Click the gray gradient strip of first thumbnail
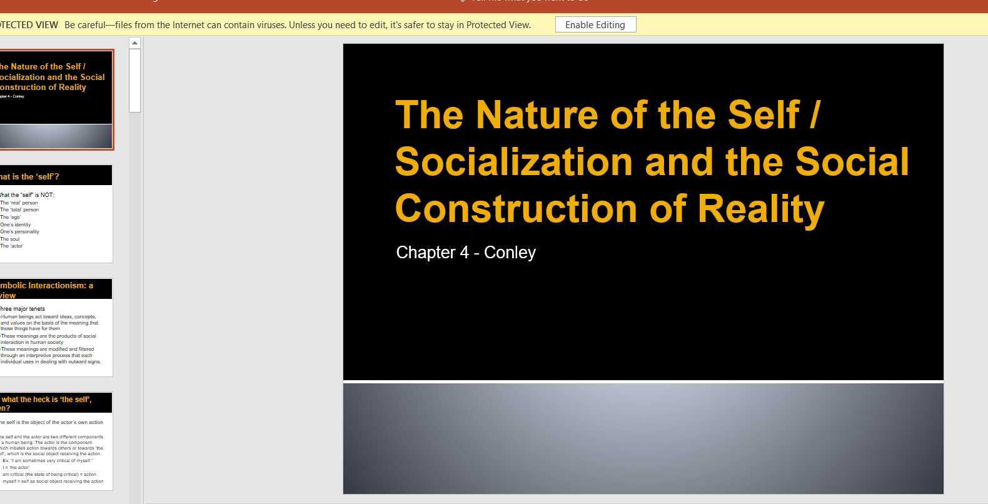The image size is (988, 504). (x=56, y=136)
